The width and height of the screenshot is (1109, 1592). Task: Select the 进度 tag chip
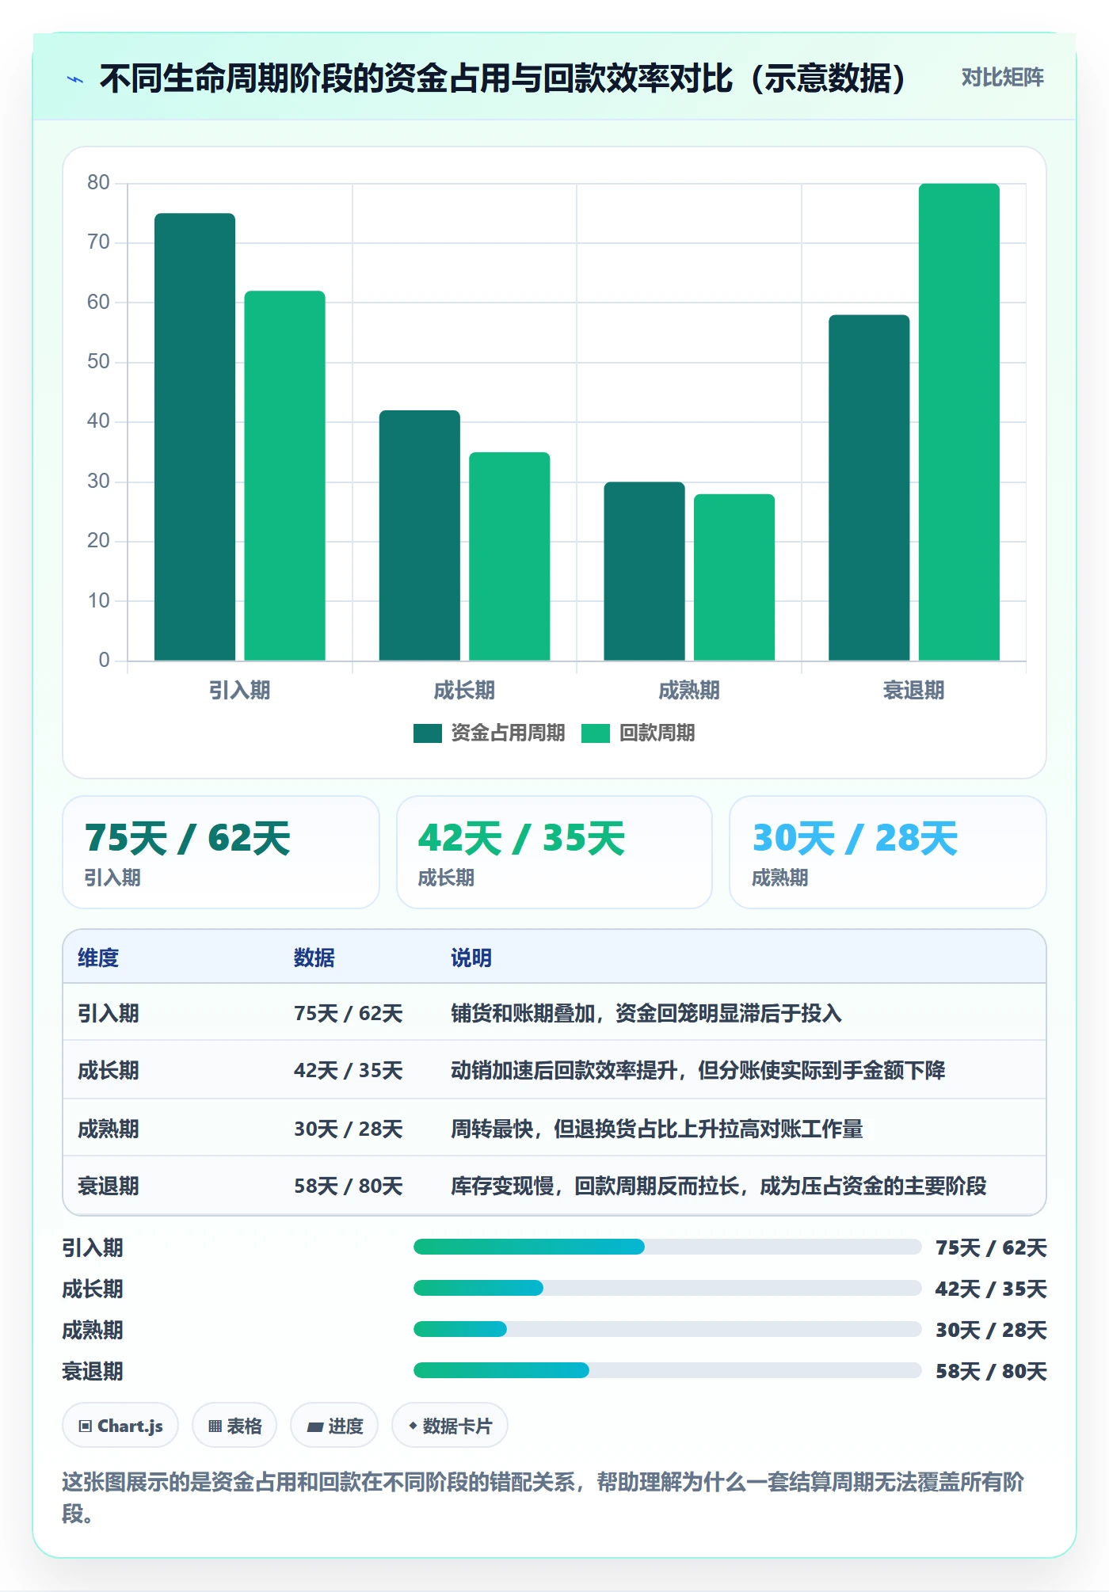coord(334,1426)
